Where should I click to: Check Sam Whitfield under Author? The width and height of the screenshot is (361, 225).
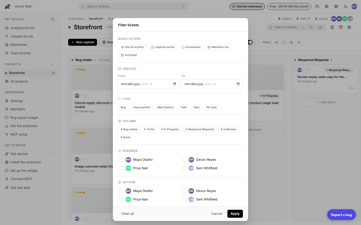click(x=185, y=199)
